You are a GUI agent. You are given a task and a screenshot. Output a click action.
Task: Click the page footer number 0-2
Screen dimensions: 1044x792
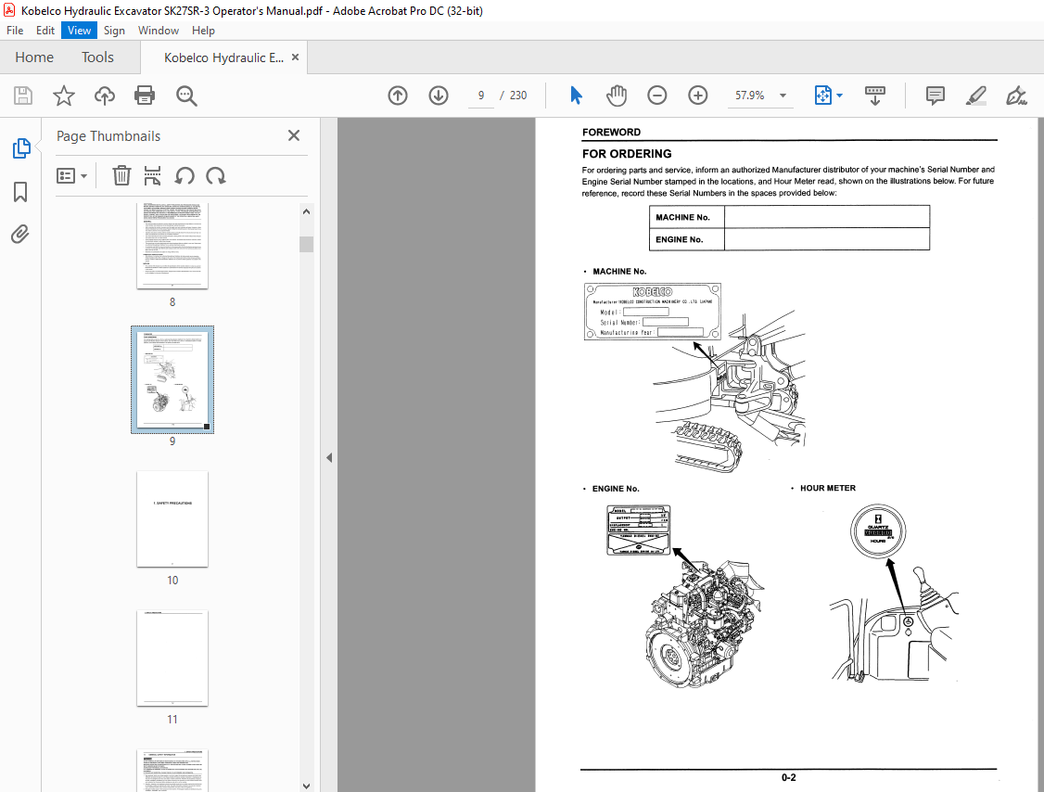788,777
